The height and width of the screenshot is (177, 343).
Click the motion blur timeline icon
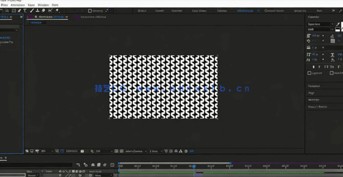click(105, 165)
